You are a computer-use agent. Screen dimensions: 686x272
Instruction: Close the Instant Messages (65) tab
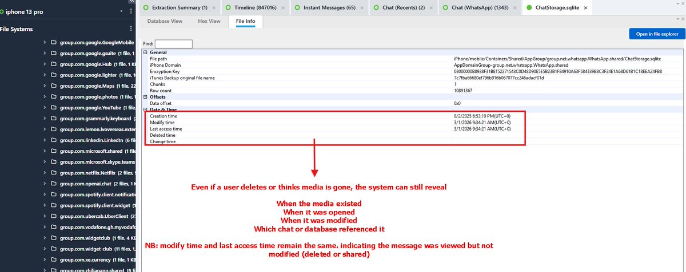coord(362,8)
